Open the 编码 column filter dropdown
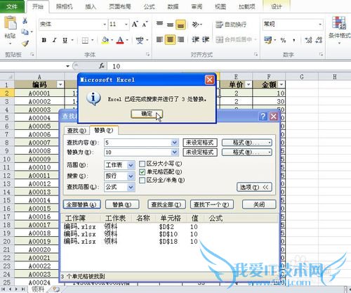Viewport: 351px width, 293px height. point(60,84)
